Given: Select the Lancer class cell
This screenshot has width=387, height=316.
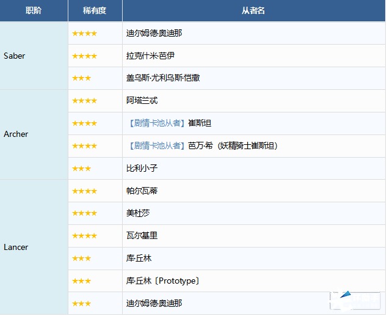Looking at the screenshot, I should (16, 247).
